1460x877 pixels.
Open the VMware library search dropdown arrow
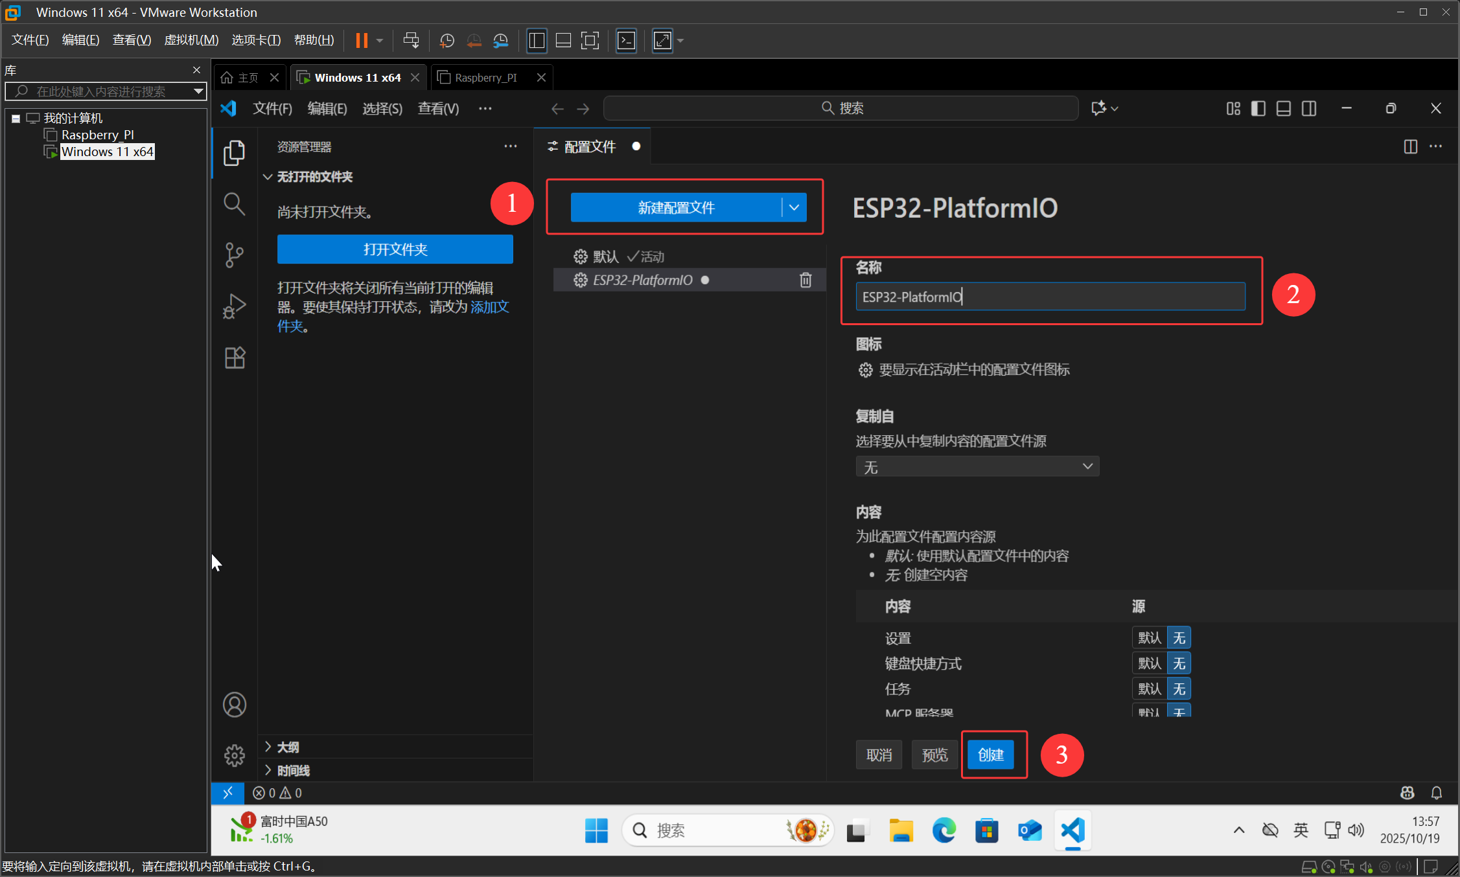coord(198,91)
